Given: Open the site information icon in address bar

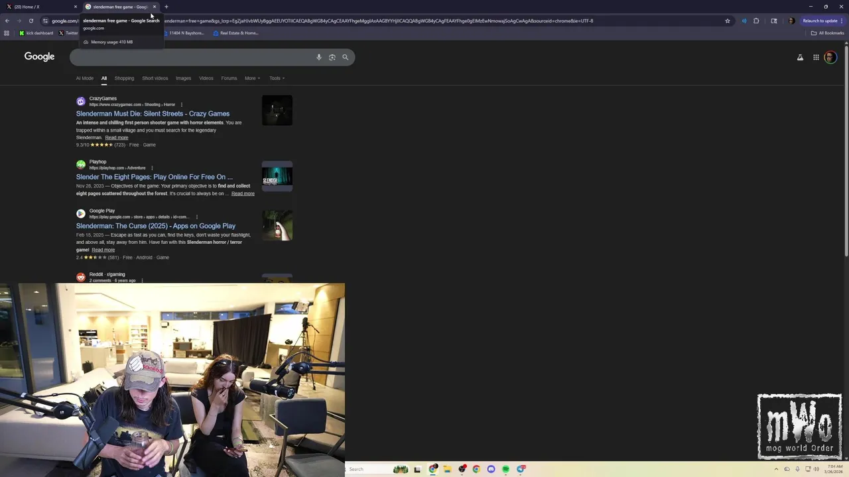Looking at the screenshot, I should pos(45,21).
